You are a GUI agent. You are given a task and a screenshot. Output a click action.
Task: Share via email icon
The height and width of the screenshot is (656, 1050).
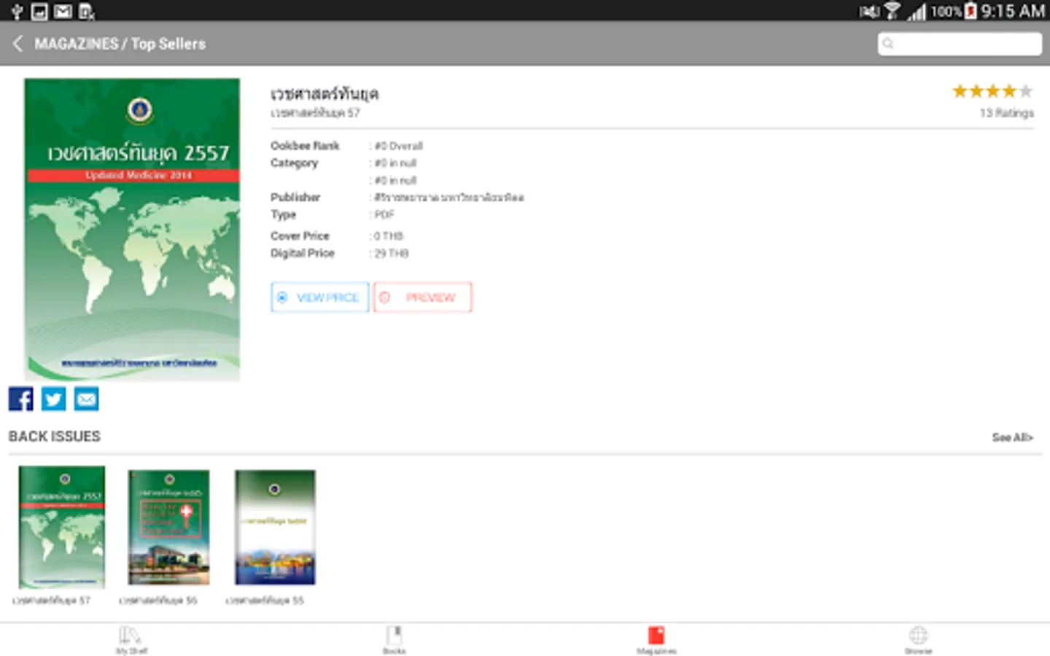point(86,399)
